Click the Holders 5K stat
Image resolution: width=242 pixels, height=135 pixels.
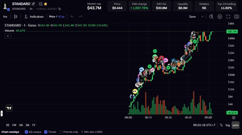coord(204,6)
